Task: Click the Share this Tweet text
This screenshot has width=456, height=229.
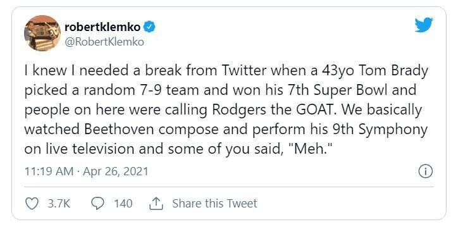Action: (x=214, y=204)
